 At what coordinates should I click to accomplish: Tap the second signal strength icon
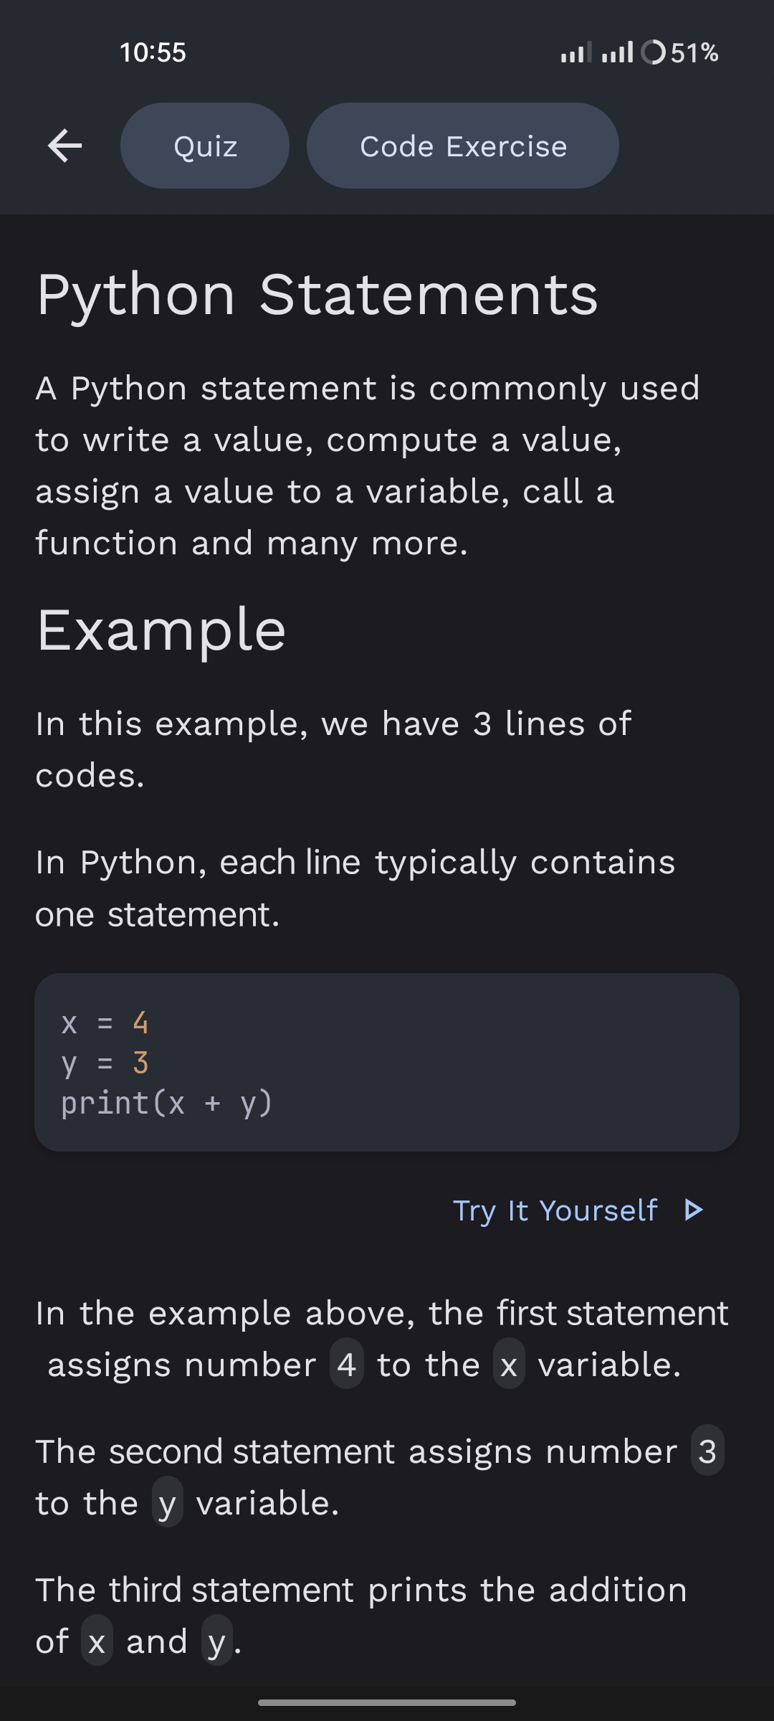point(618,52)
